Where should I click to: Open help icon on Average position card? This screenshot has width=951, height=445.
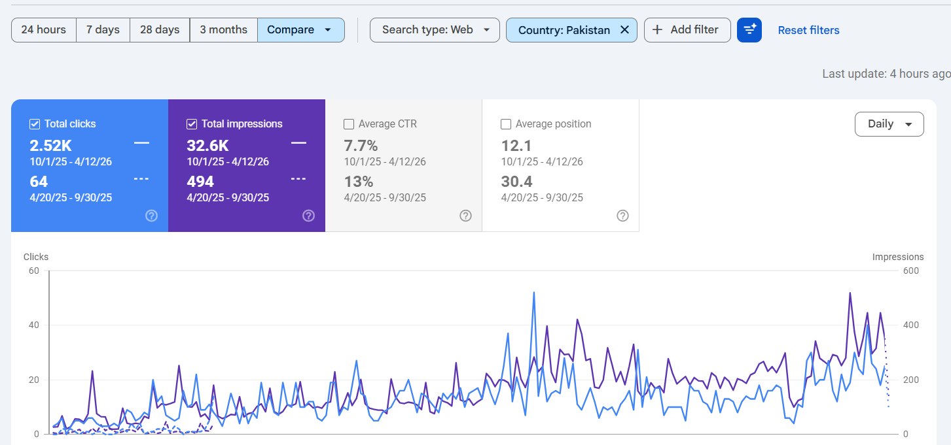(622, 216)
